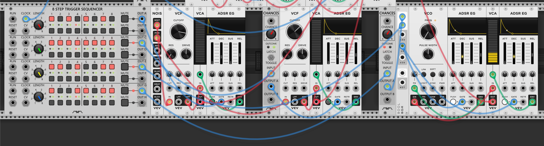This screenshot has width=544, height=146.
Task: Click the PINK noise output jack
Action: point(157,38)
